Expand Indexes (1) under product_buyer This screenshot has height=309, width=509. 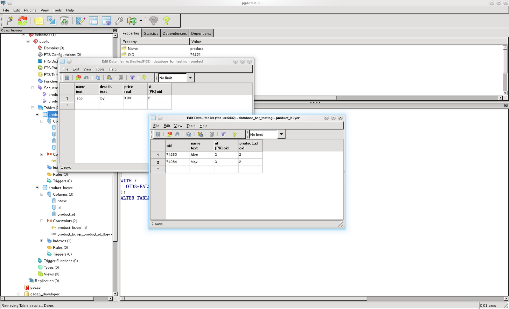(42, 241)
